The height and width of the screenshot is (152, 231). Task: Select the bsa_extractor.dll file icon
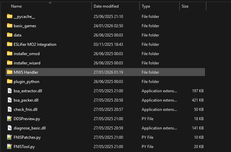pyautogui.click(x=9, y=91)
